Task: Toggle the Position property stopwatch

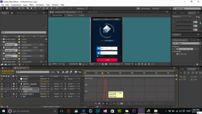Action: [x=19, y=81]
